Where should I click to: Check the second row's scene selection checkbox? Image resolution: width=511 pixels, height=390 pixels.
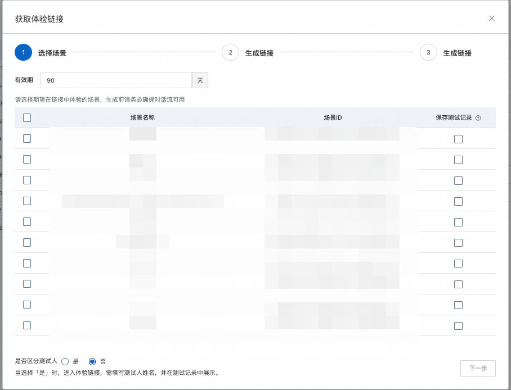(27, 159)
